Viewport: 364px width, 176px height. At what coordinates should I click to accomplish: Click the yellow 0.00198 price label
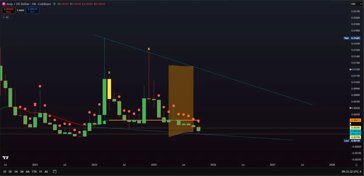(x=356, y=137)
